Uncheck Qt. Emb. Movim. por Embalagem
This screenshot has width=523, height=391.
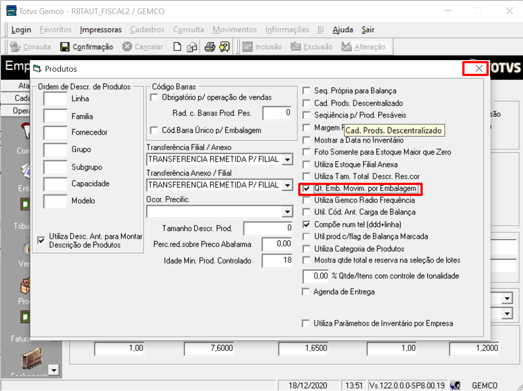(x=306, y=188)
